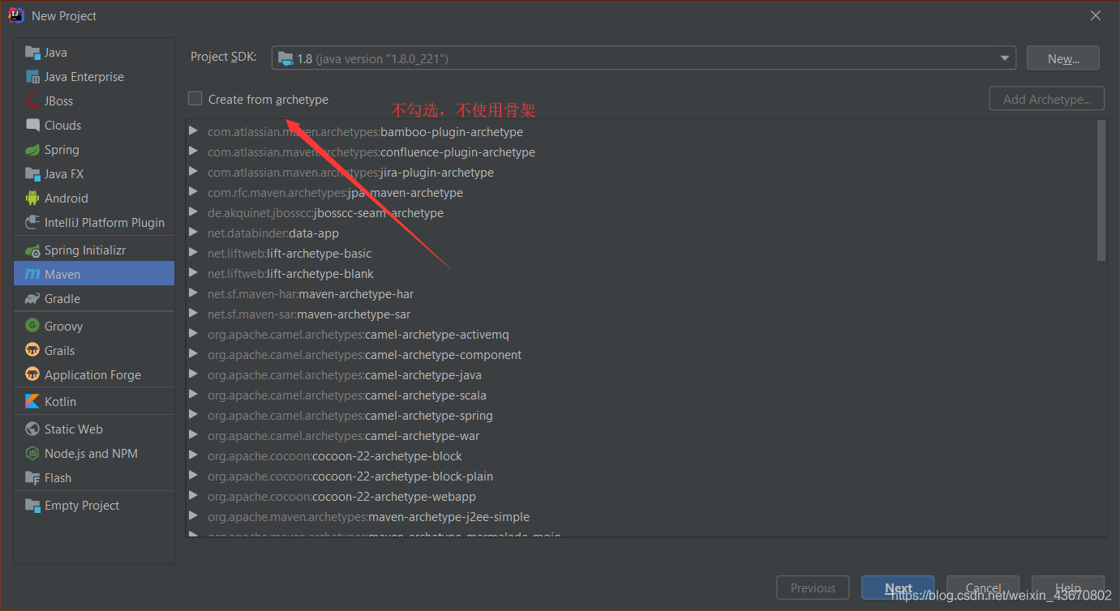Image resolution: width=1120 pixels, height=611 pixels.
Task: Click the Static Web globe icon
Action: (x=32, y=429)
